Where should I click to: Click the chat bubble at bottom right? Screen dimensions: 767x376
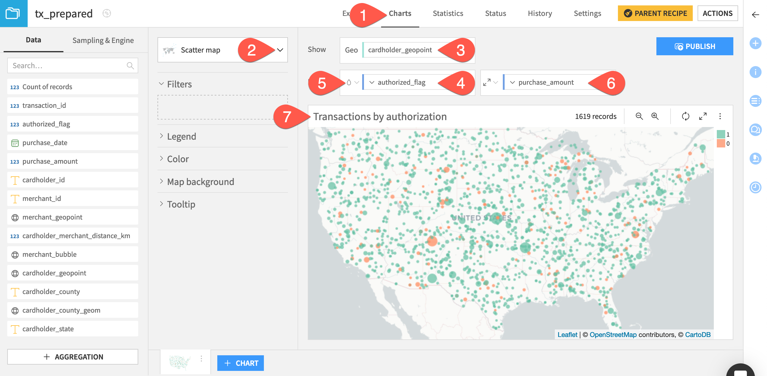click(741, 371)
